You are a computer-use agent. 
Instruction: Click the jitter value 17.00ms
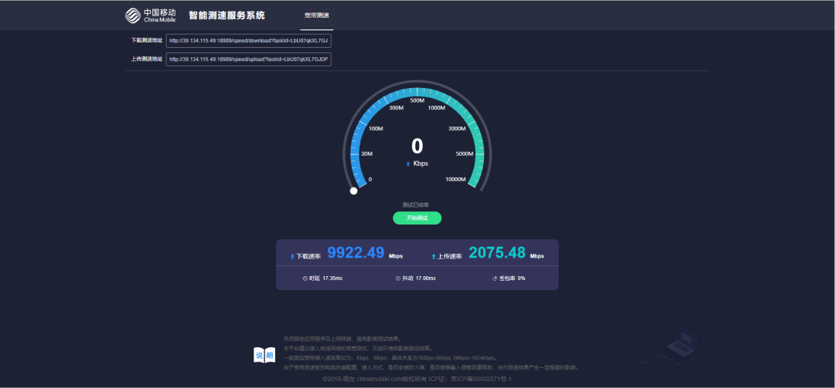click(425, 278)
